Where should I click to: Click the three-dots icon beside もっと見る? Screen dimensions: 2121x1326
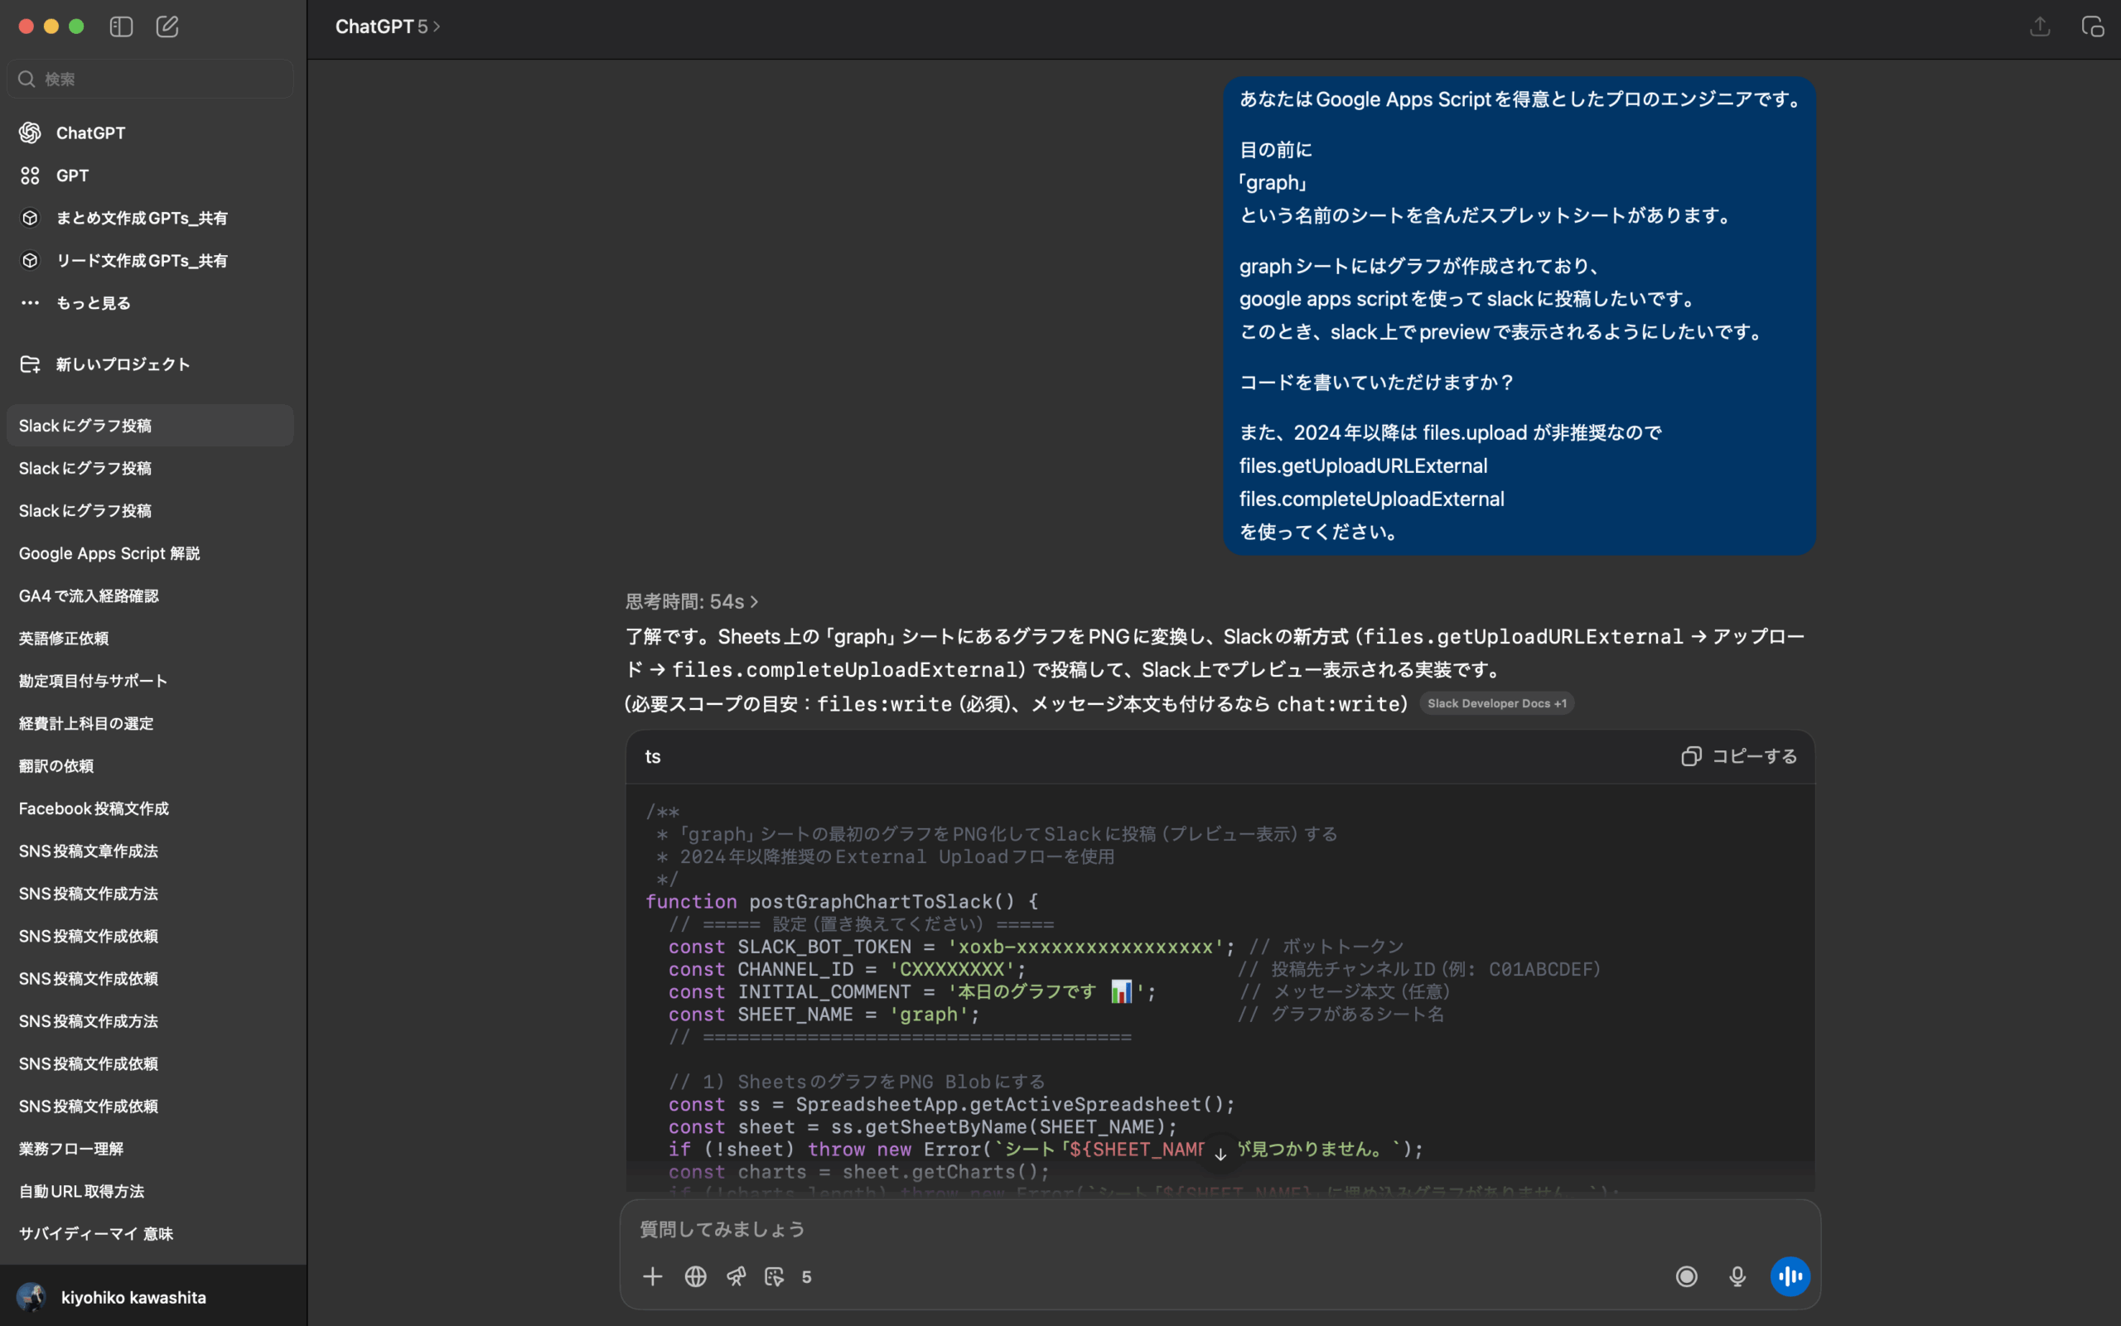click(x=30, y=302)
